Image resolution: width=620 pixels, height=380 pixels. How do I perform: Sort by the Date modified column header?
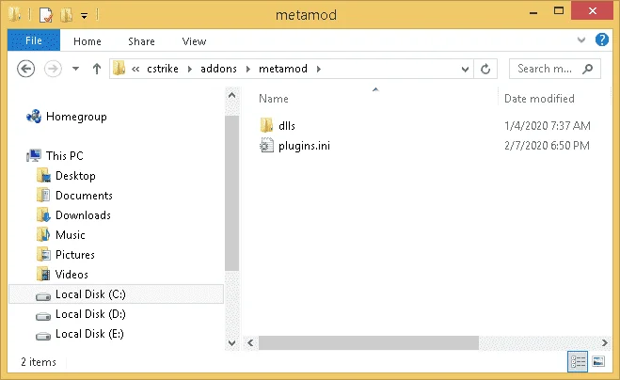pos(539,99)
